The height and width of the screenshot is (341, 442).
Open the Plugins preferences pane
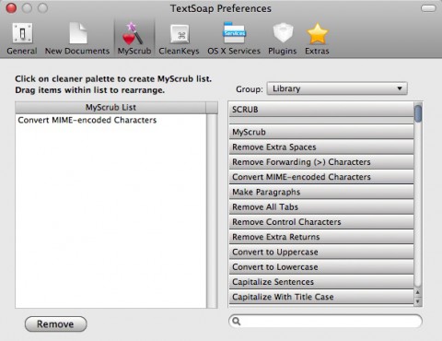283,39
